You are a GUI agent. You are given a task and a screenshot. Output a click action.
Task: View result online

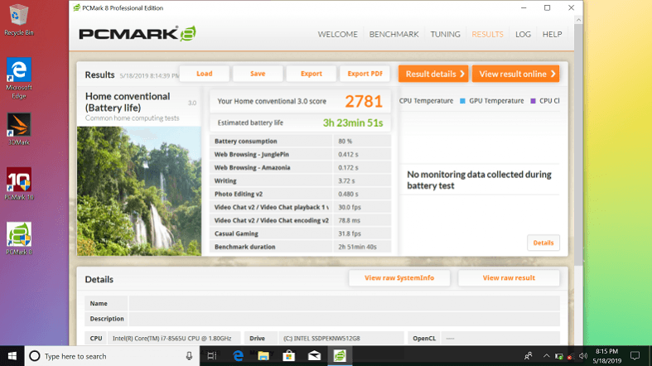click(x=515, y=74)
